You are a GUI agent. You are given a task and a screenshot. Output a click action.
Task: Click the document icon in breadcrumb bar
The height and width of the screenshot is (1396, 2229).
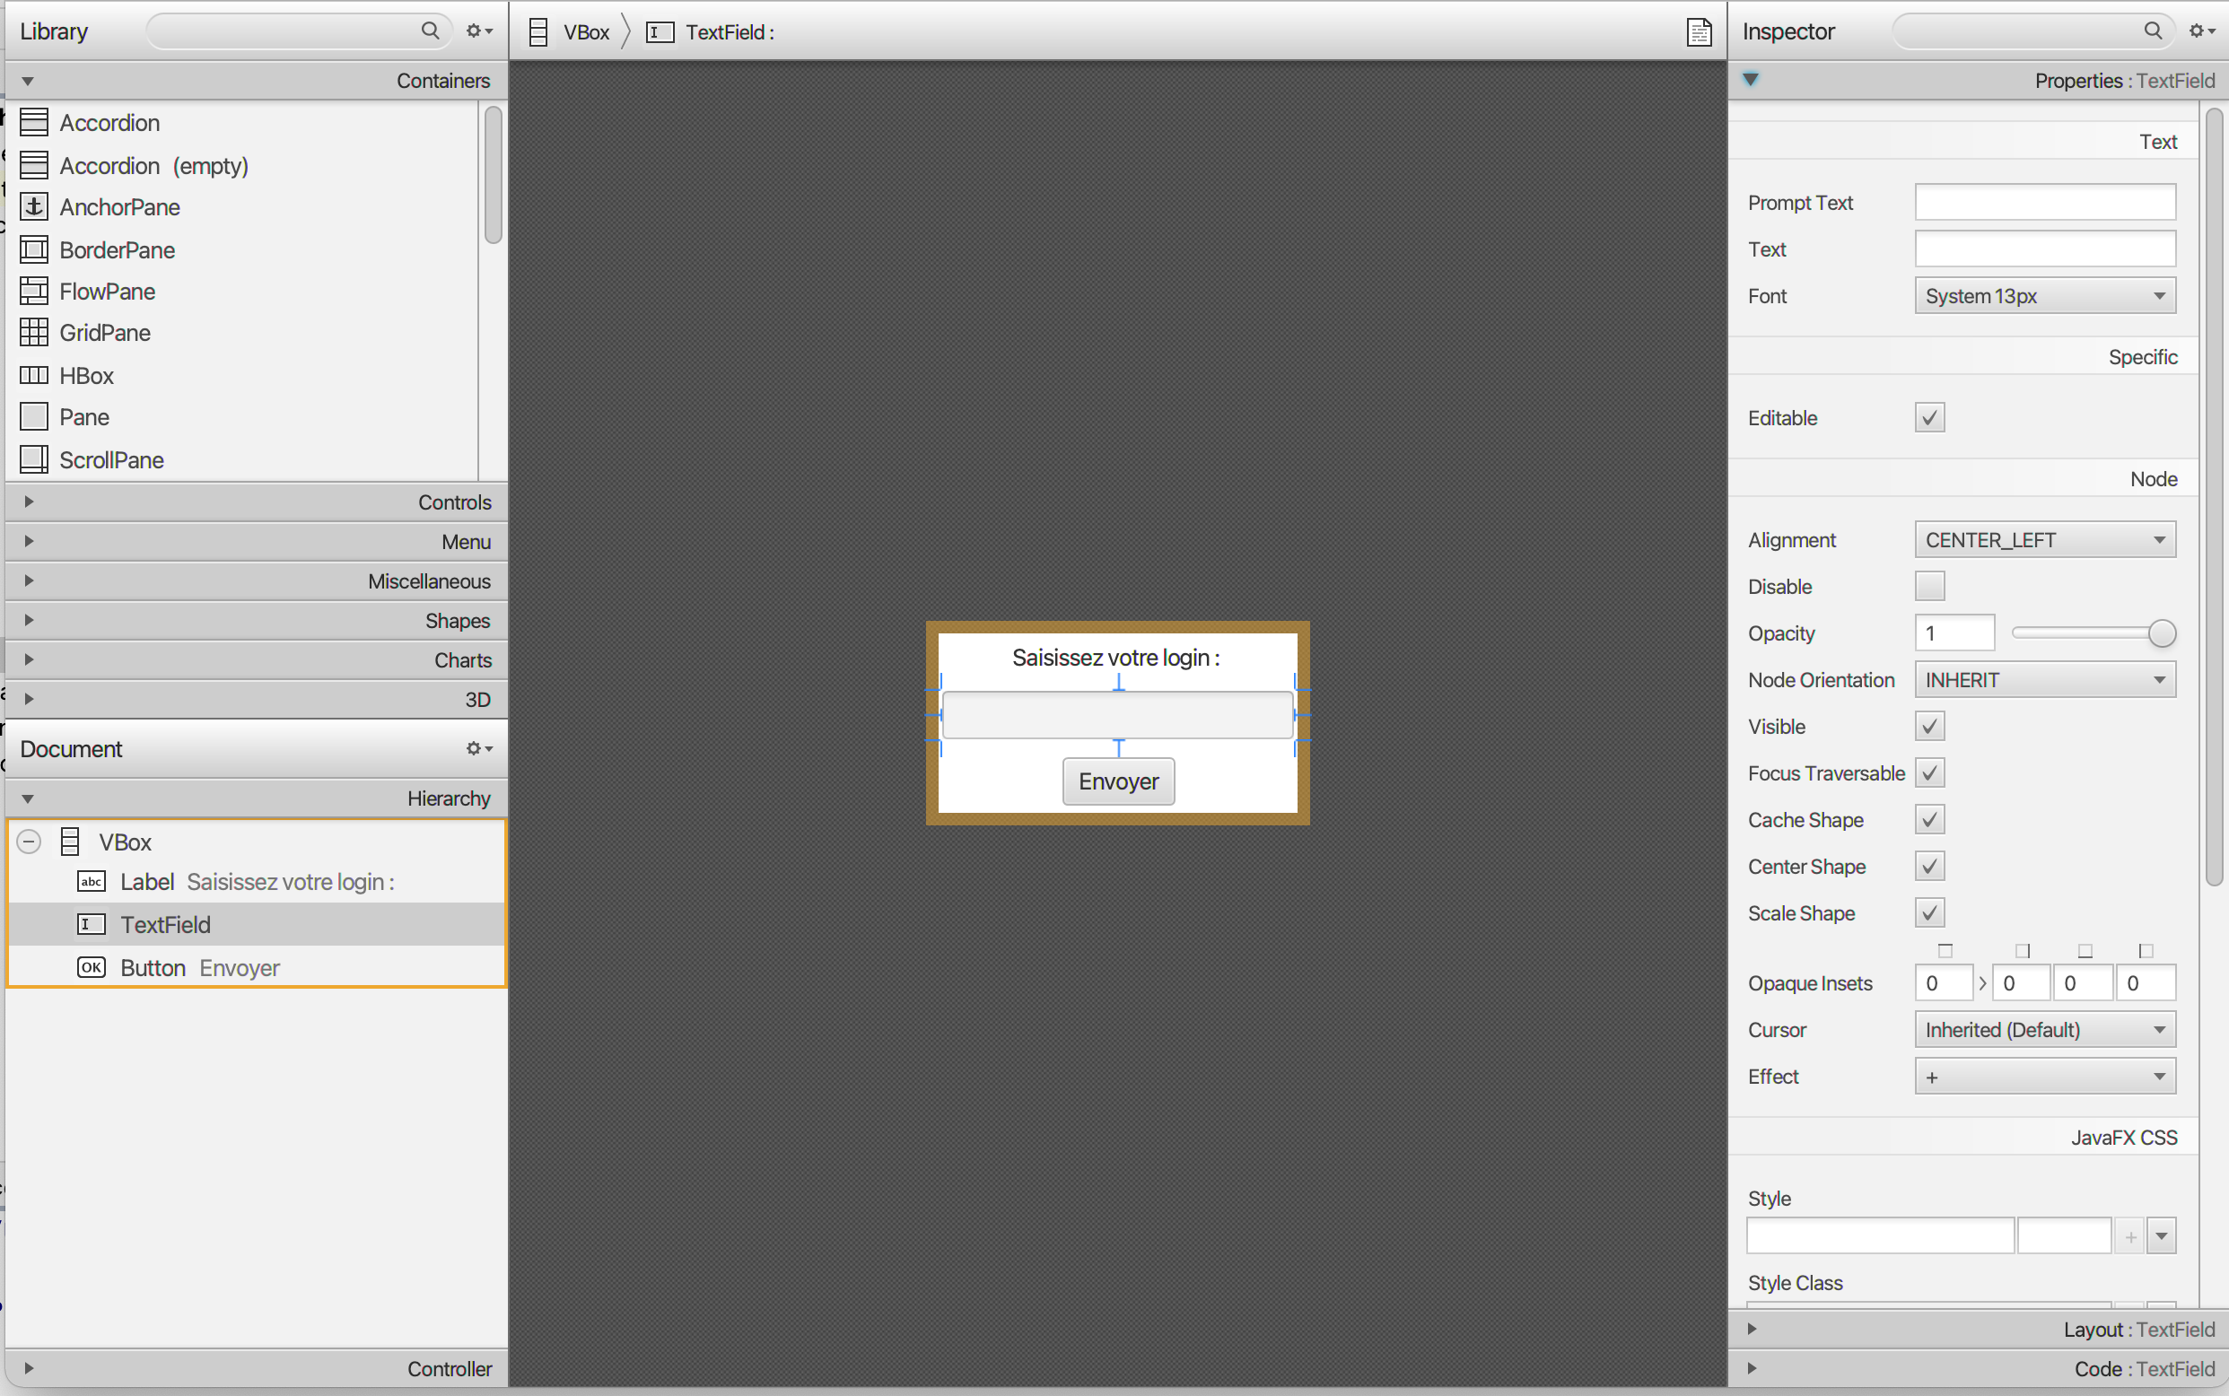(x=1698, y=32)
